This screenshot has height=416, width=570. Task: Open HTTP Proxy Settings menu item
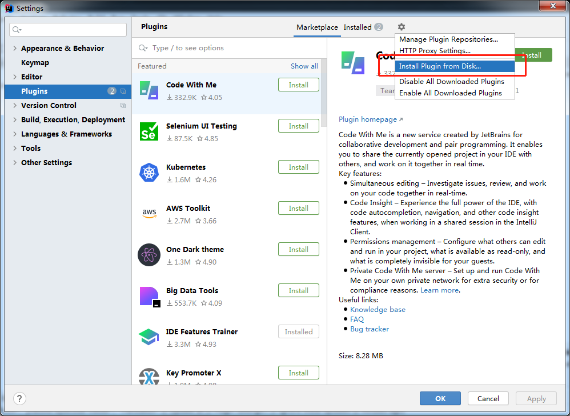click(x=455, y=50)
